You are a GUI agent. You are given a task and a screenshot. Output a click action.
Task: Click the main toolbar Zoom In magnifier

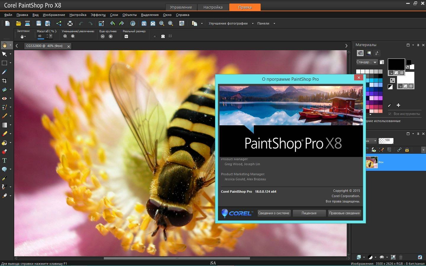tap(170, 23)
